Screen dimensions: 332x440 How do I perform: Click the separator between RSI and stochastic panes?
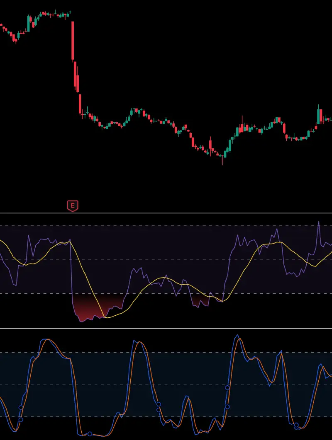(x=166, y=329)
